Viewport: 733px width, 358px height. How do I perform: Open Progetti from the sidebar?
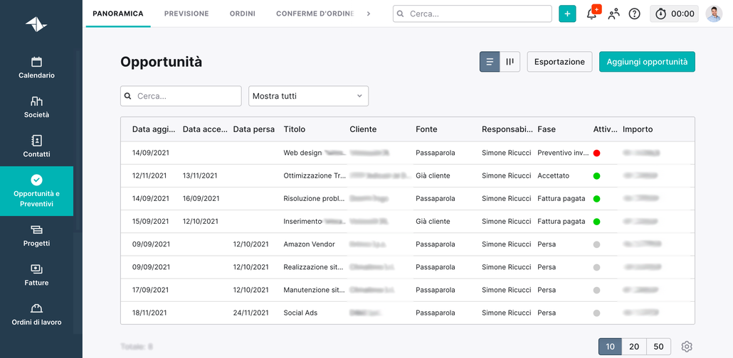click(36, 236)
